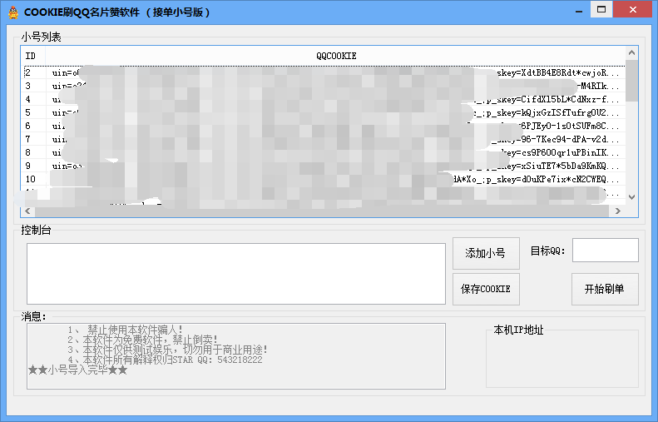This screenshot has width=658, height=422.
Task: Focus the 目标QQ input field
Action: click(605, 251)
